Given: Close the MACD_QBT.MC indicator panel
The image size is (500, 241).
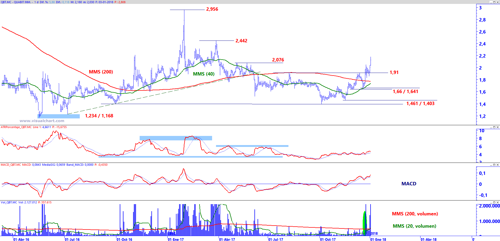Looking at the screenshot, I should pos(498,165).
